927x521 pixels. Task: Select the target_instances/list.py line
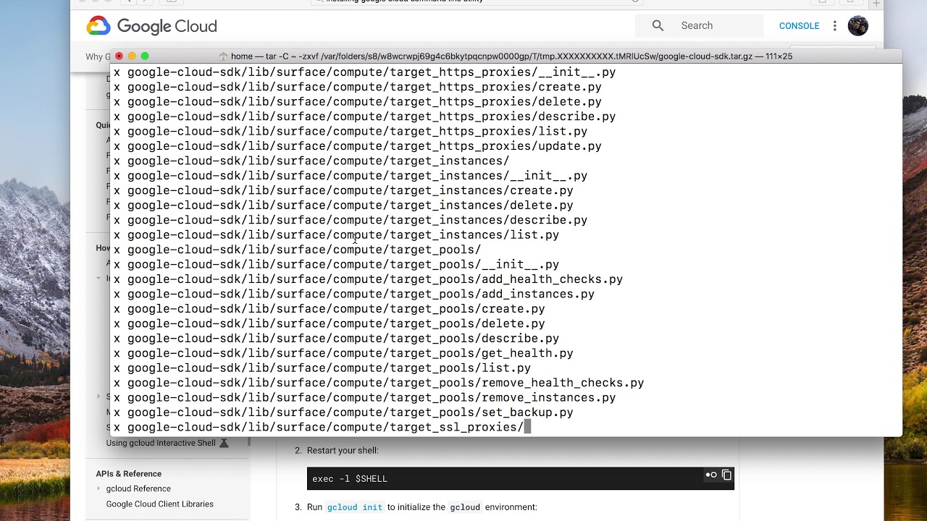[336, 235]
